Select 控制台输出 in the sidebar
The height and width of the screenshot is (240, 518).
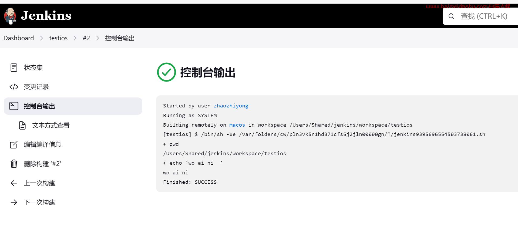[73, 106]
